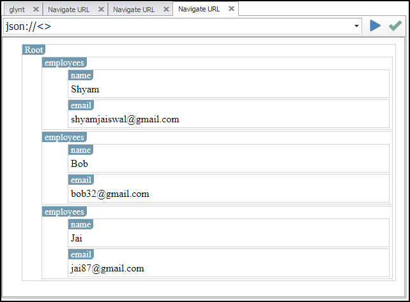
Task: Open the URL address dropdown arrow
Action: click(x=356, y=27)
